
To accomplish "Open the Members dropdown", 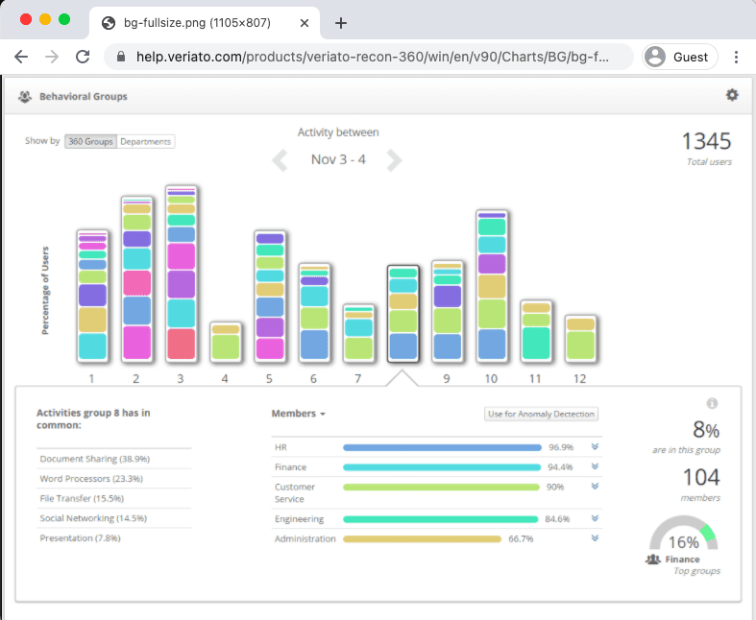I will point(299,414).
